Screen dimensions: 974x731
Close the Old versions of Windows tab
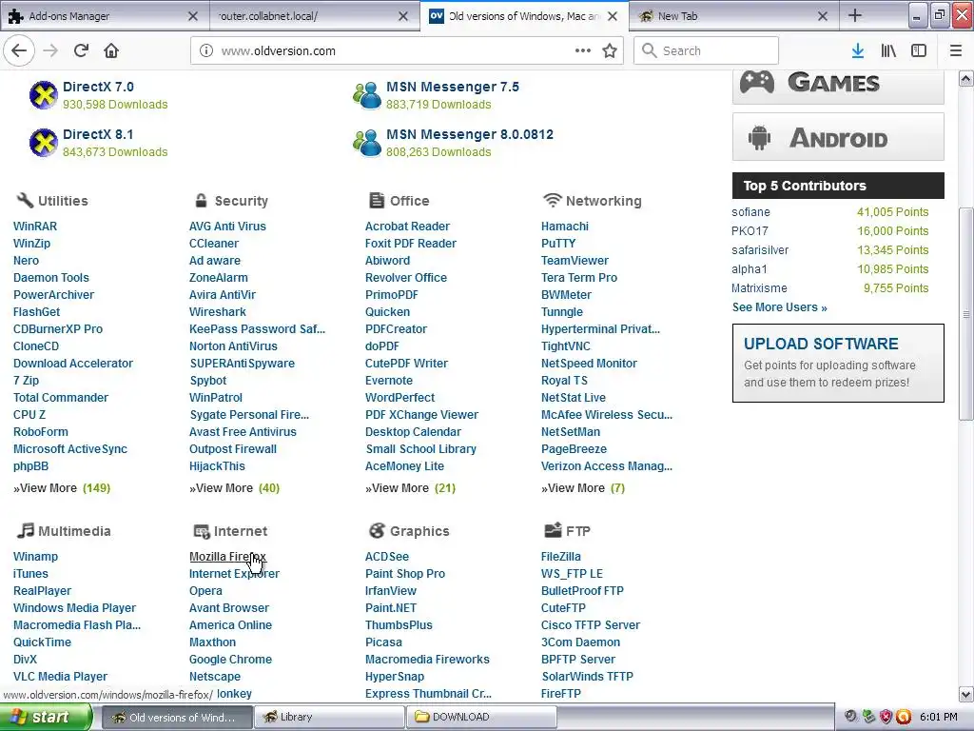613,16
